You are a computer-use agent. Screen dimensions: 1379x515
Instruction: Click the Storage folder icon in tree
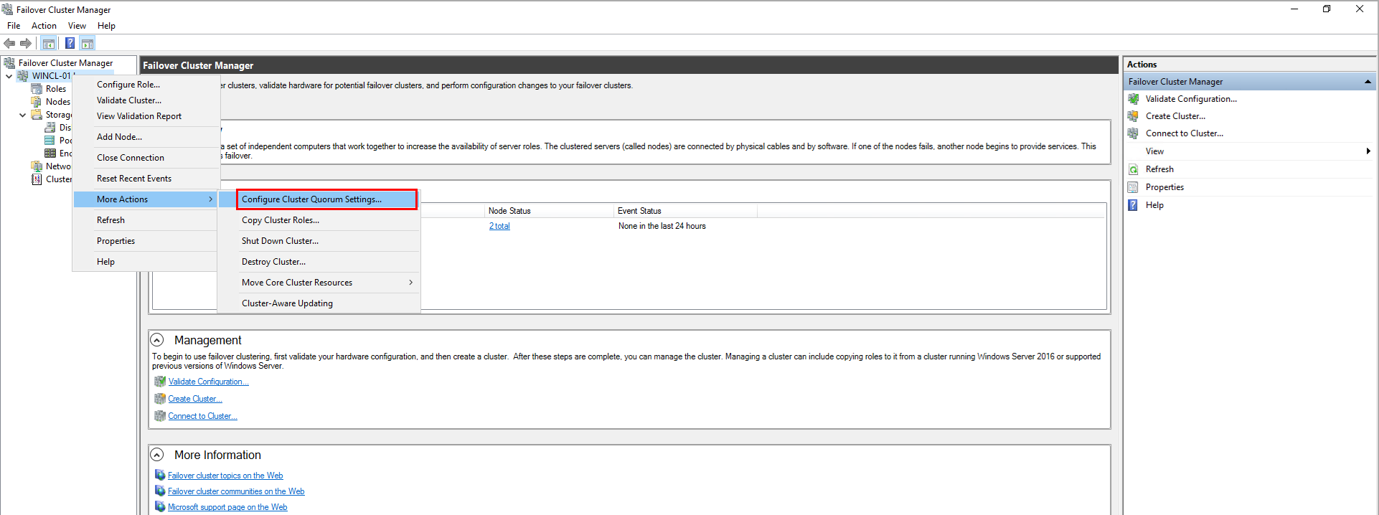pos(37,115)
